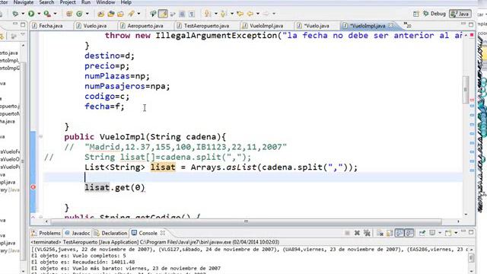Screen dimensions: 487x274
Task: Open the Next Annotation dropdown arrow
Action: pyautogui.click(x=215, y=14)
